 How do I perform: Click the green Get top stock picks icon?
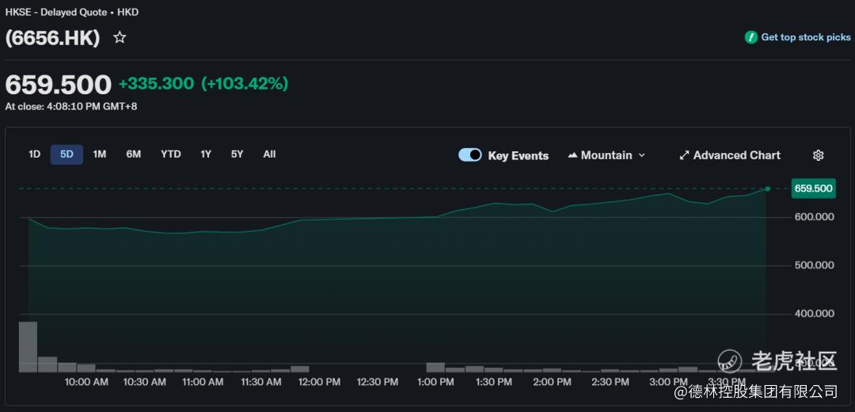point(751,37)
